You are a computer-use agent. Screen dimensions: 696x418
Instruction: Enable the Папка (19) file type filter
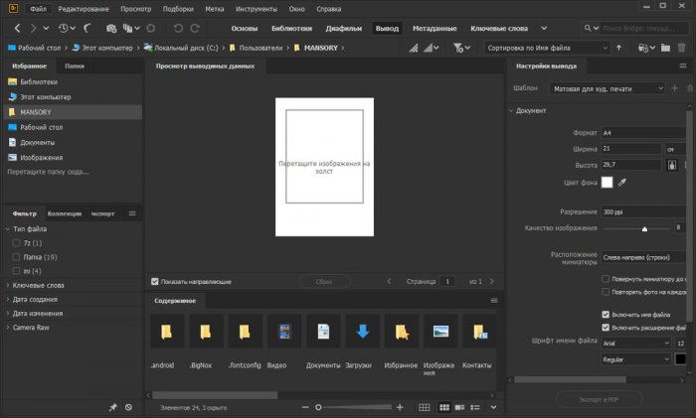tap(16, 256)
